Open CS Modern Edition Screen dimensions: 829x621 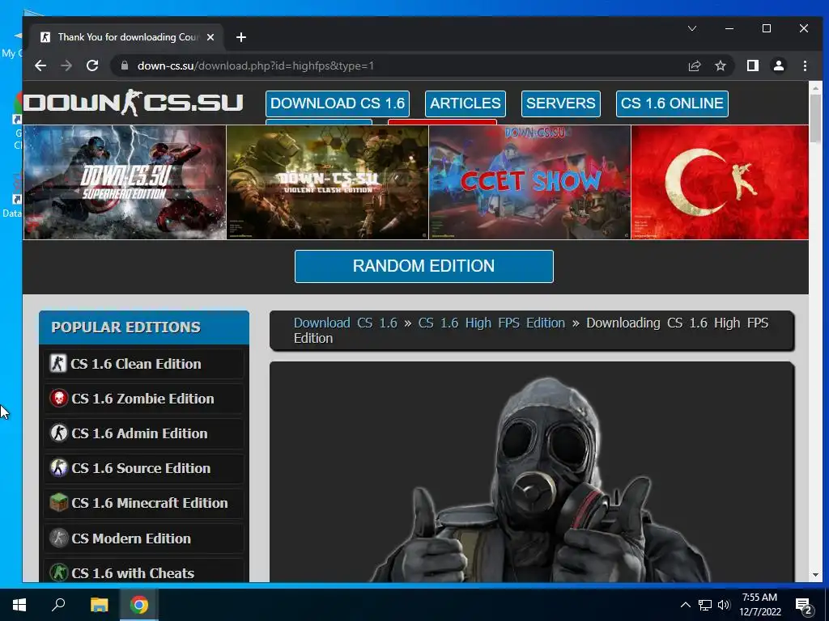point(144,539)
